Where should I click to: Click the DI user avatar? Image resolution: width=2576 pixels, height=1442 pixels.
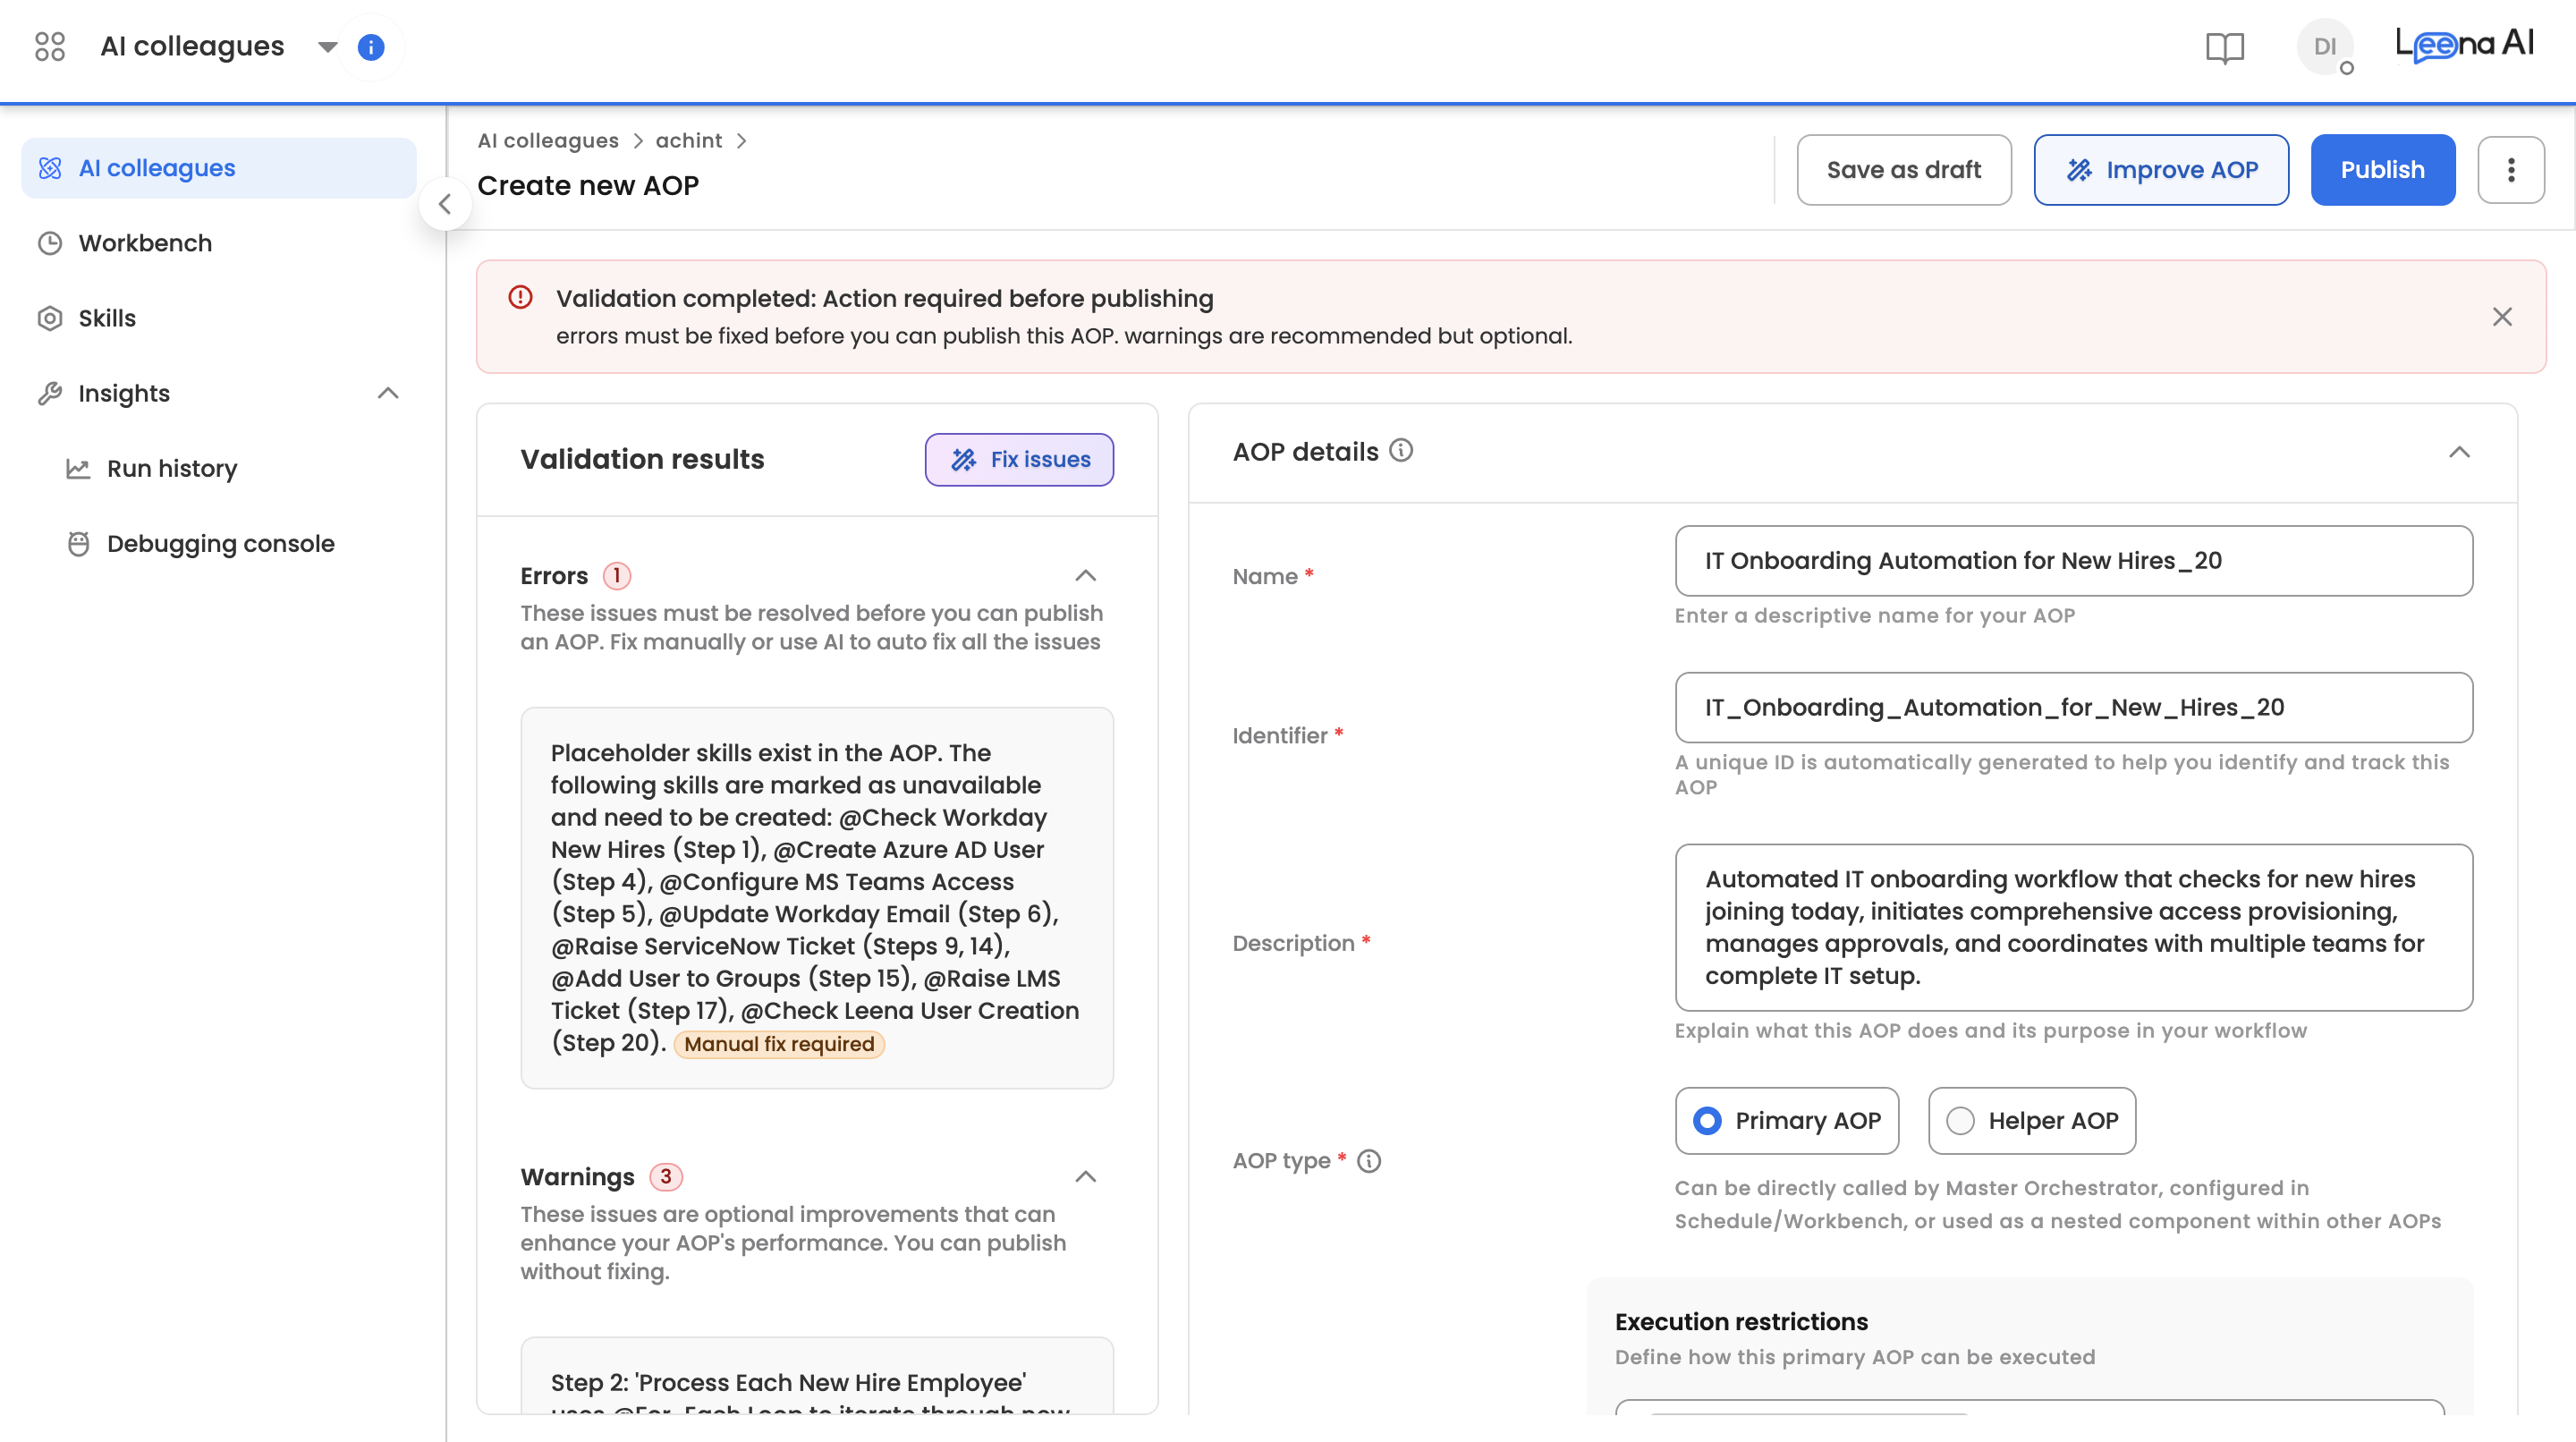pos(2324,47)
